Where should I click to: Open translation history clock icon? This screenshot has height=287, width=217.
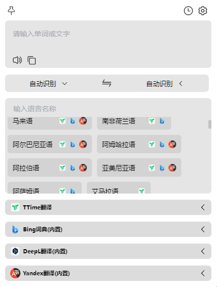click(188, 11)
